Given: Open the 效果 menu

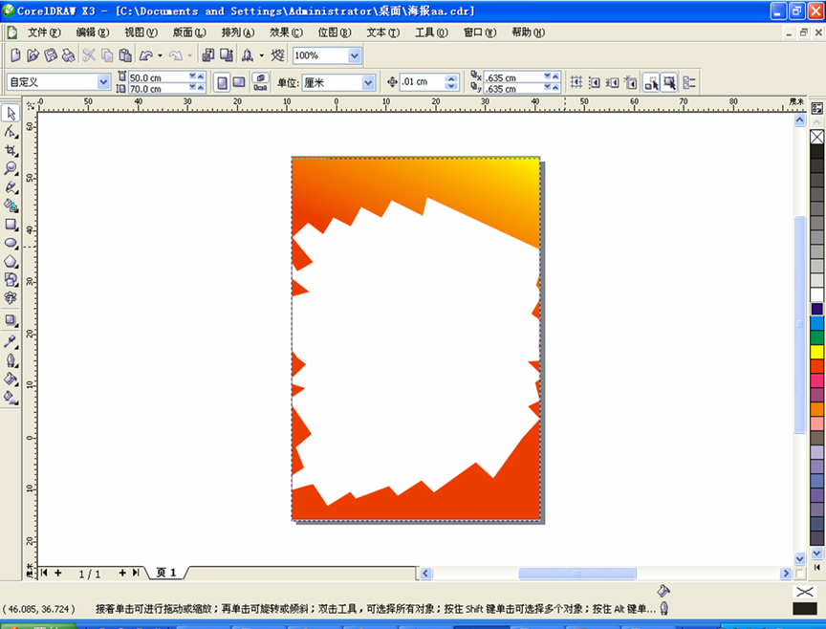Looking at the screenshot, I should 284,32.
